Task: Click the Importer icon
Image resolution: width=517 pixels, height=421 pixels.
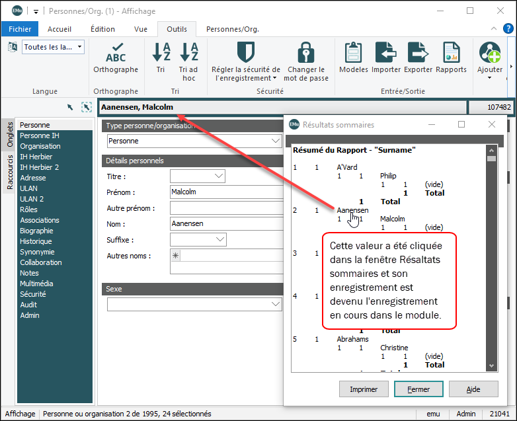Action: [x=386, y=52]
